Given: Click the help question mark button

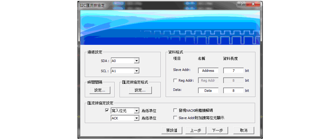Looking at the screenshot, I should [242, 4].
